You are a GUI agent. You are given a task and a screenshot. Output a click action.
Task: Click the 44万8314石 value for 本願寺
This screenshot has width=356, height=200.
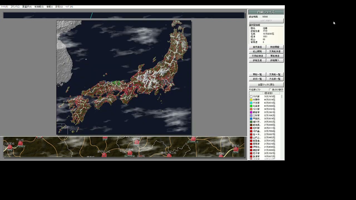tap(270, 100)
